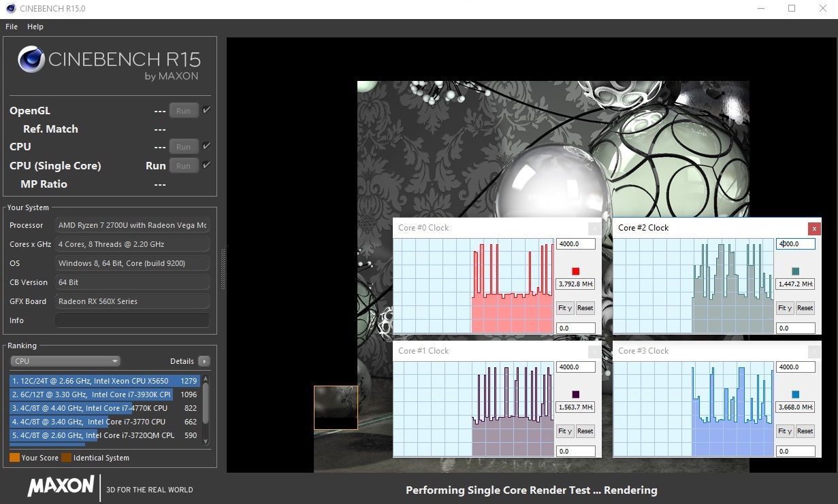Click the brown Identical System legend icon
The image size is (838, 504).
(x=66, y=458)
